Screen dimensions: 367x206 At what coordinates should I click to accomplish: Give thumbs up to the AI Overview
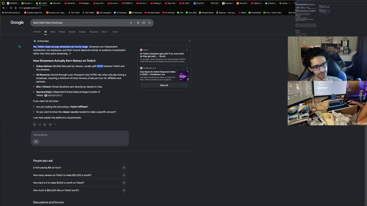(x=45, y=124)
